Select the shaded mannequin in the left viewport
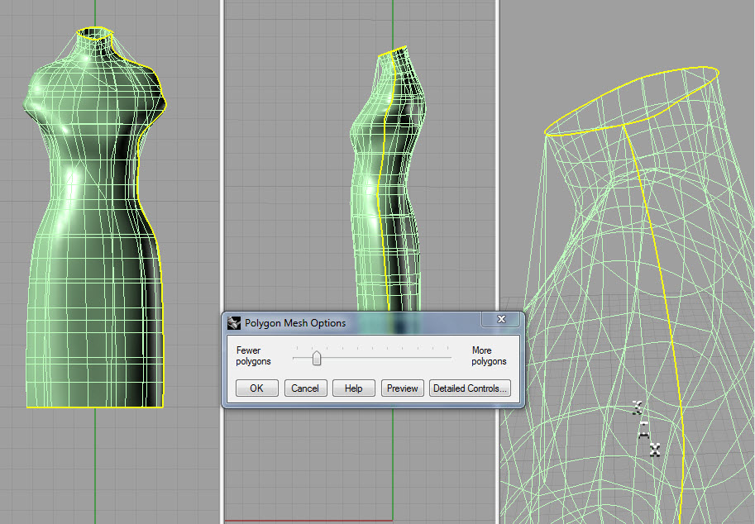Image resolution: width=755 pixels, height=524 pixels. point(91,248)
